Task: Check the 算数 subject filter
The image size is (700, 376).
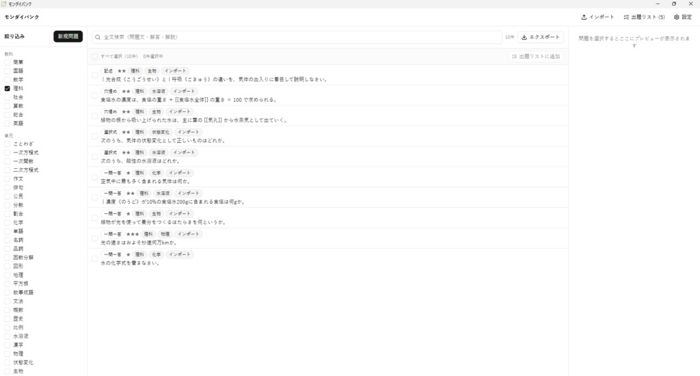Action: pyautogui.click(x=7, y=106)
